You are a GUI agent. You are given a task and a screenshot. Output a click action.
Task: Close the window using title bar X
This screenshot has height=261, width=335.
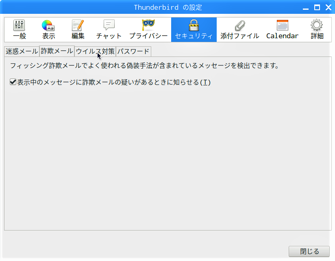tap(328, 7)
